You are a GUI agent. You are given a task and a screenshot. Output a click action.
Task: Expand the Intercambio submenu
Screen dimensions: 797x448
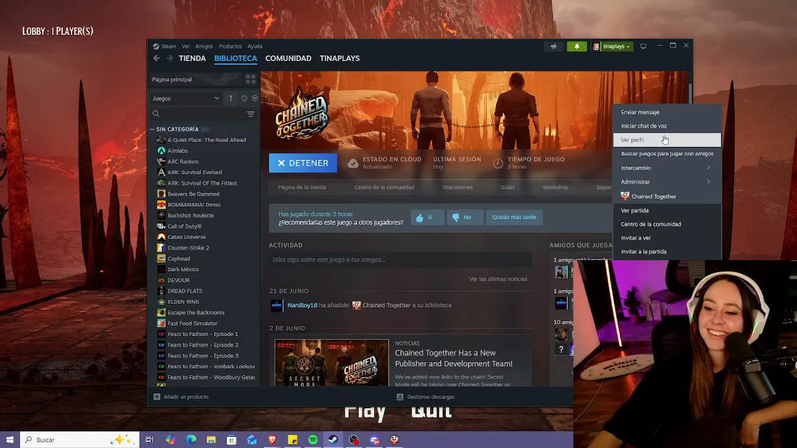[x=667, y=168]
